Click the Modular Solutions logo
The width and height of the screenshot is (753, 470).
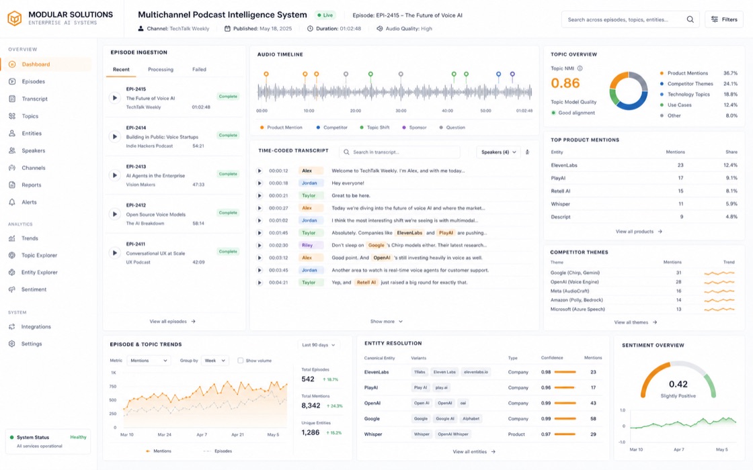(14, 19)
